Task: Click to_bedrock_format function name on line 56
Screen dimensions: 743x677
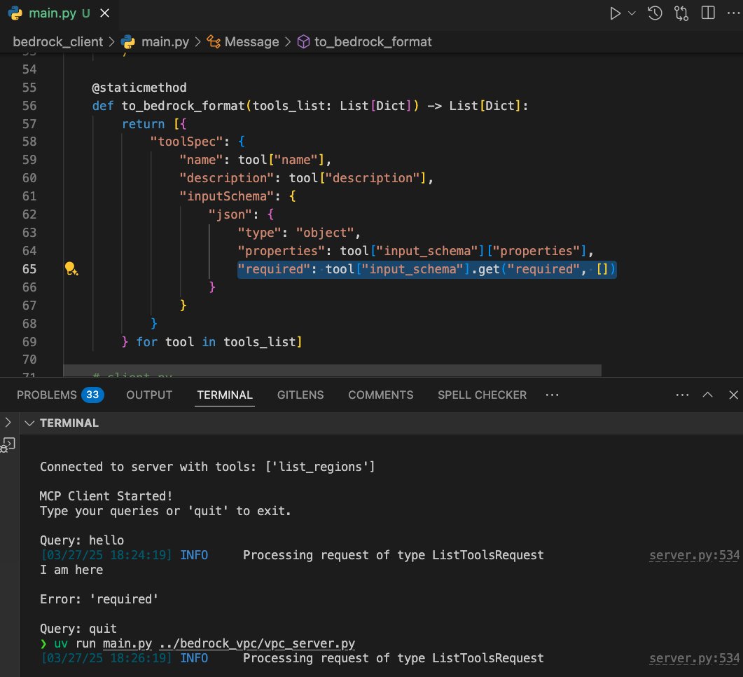Action: [183, 106]
